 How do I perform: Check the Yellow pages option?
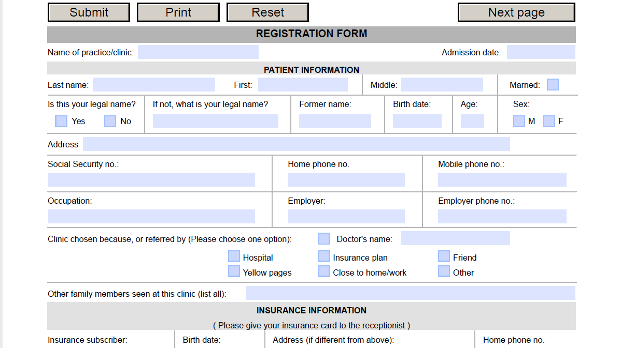coord(234,271)
